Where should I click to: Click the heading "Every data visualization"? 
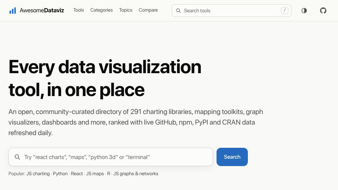coord(105,67)
